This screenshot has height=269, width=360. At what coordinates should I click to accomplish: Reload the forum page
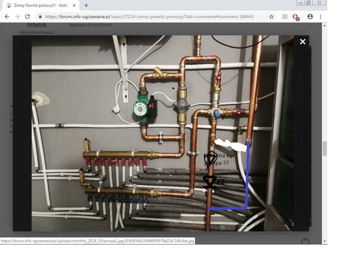[x=27, y=17]
